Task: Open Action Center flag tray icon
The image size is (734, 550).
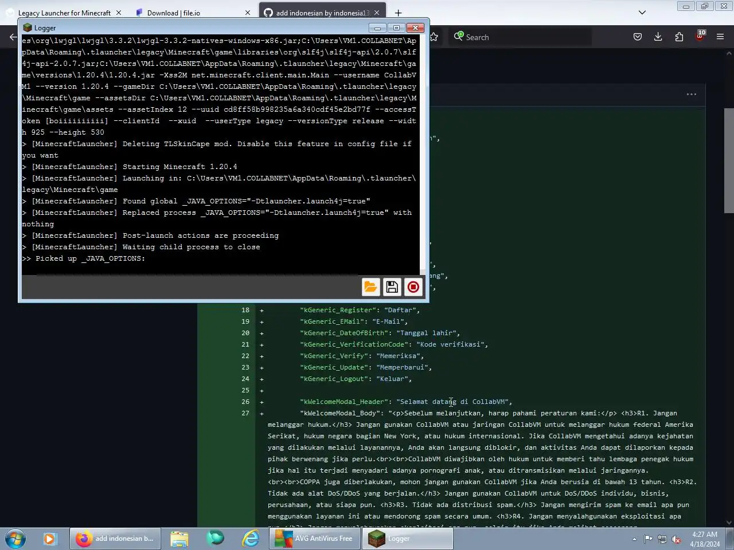Action: coord(648,539)
